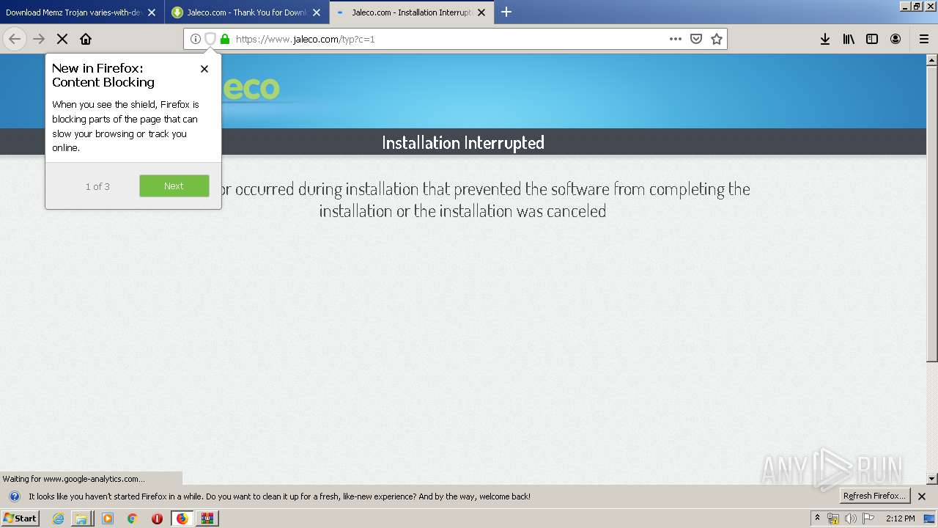
Task: Open Windows Explorer from taskbar
Action: [x=82, y=518]
